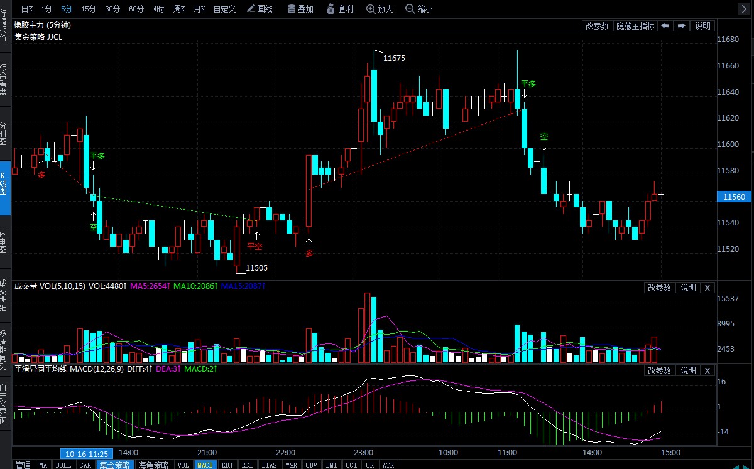Screen dimensions: 754x469
Task: Select CCI indicator tab
Action: pyautogui.click(x=351, y=465)
